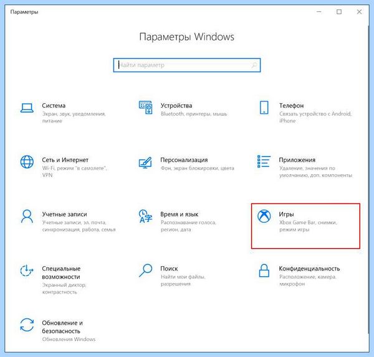Click the 'Bluetooth, принтеры, мышь' description

tap(194, 114)
